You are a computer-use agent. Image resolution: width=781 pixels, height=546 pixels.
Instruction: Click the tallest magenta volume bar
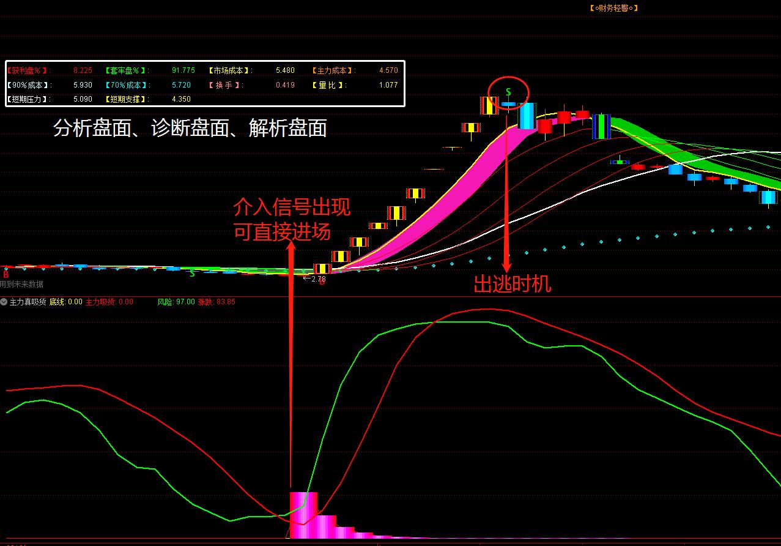tap(303, 514)
